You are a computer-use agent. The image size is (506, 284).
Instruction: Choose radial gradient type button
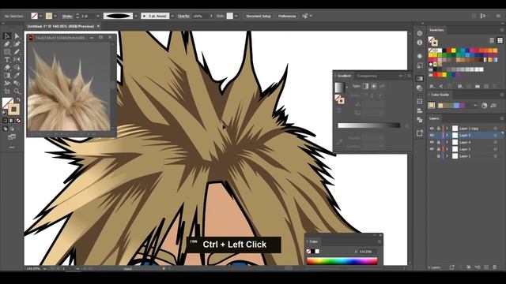tap(374, 86)
